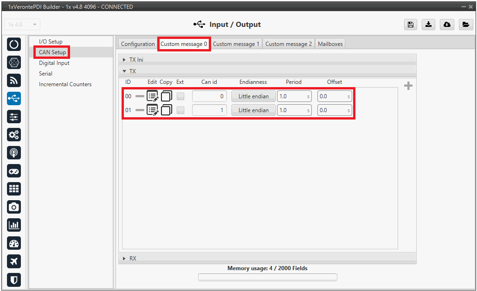This screenshot has height=291, width=477.
Task: Select Digital Input in the side list
Action: 54,63
